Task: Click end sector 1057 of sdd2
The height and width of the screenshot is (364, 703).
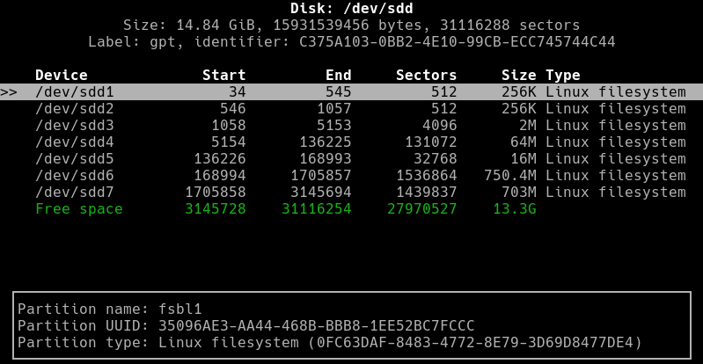Action: pyautogui.click(x=334, y=109)
